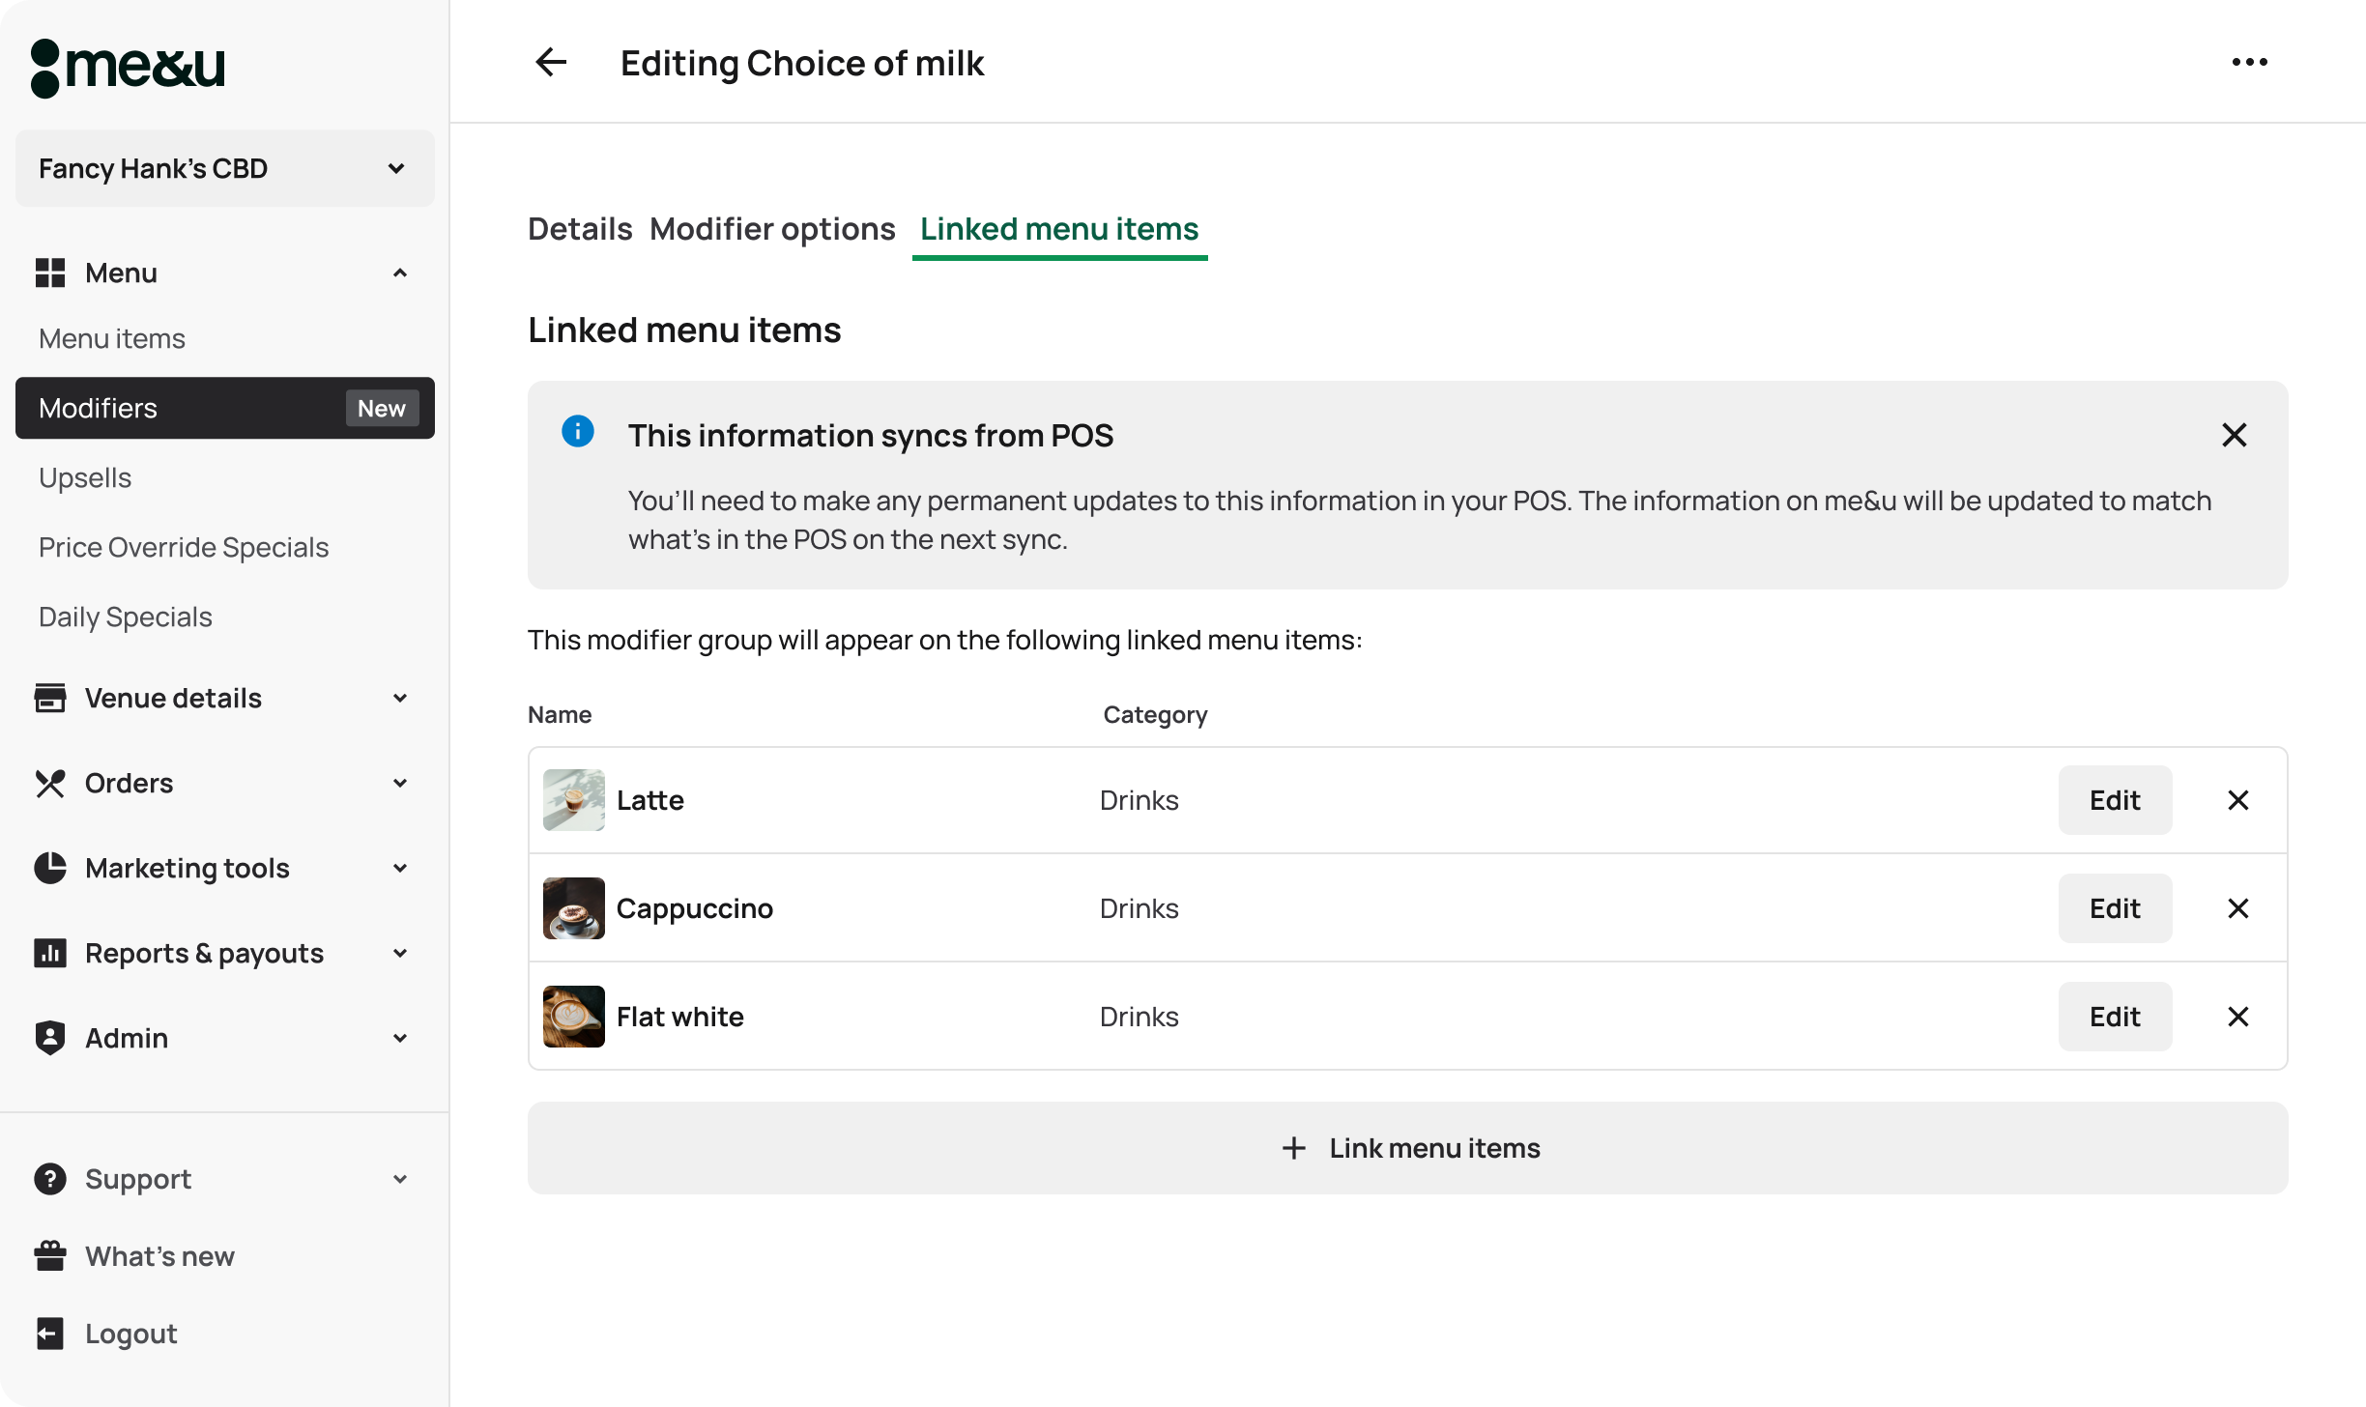Click the Flat white thumbnail image
This screenshot has height=1407, width=2366.
click(x=574, y=1017)
